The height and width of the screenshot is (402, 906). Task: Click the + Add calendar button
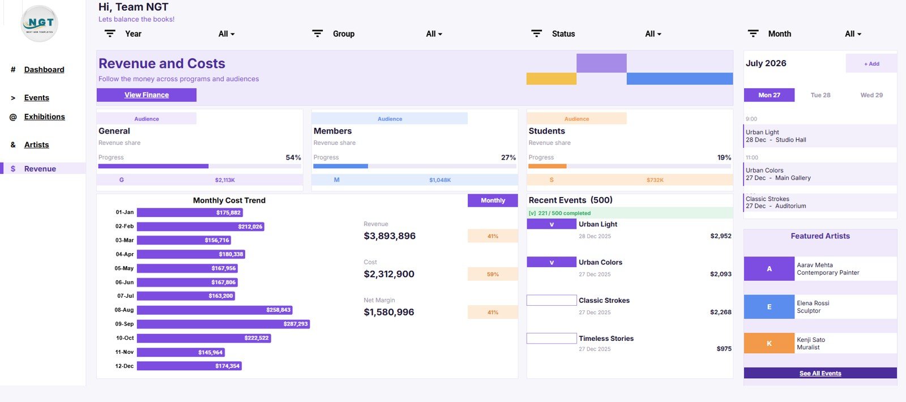[871, 63]
